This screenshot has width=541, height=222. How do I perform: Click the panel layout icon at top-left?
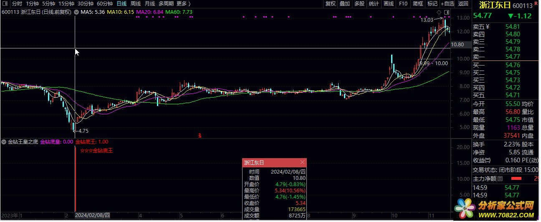point(5,4)
